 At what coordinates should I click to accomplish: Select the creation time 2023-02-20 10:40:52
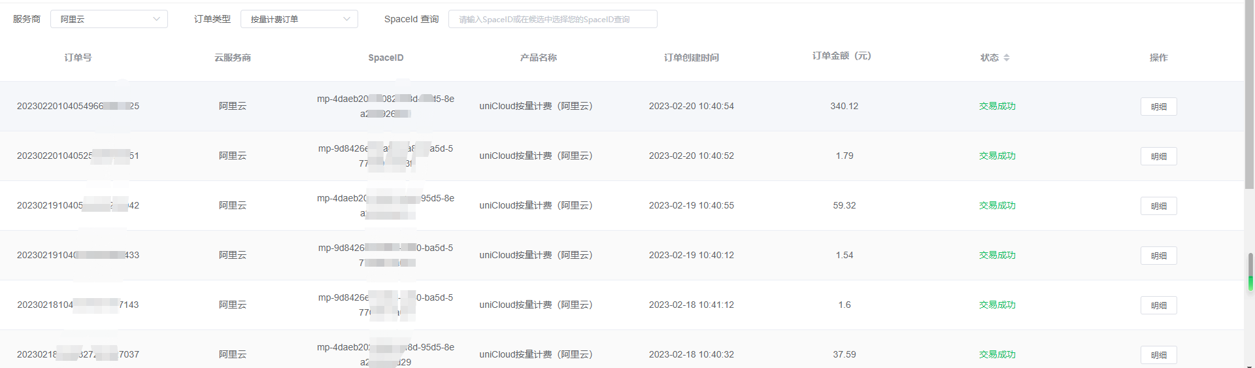692,156
